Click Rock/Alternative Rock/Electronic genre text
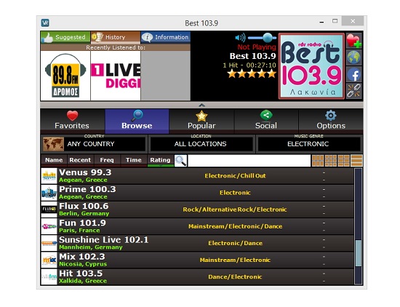The height and width of the screenshot is (307, 400). (x=235, y=210)
